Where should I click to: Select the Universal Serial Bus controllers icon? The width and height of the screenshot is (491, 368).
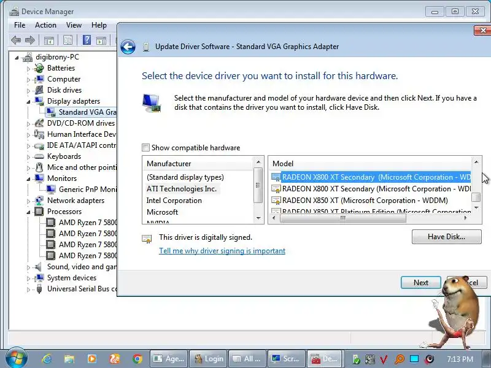[x=39, y=288]
